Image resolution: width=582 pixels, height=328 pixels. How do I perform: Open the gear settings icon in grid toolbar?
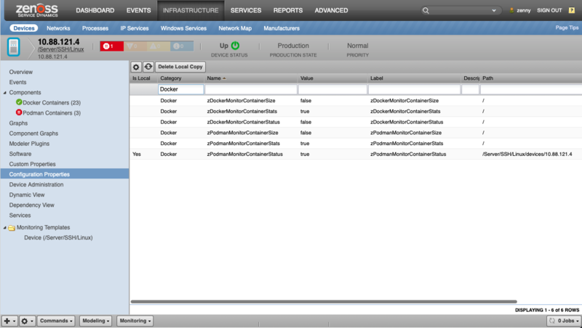(x=136, y=67)
